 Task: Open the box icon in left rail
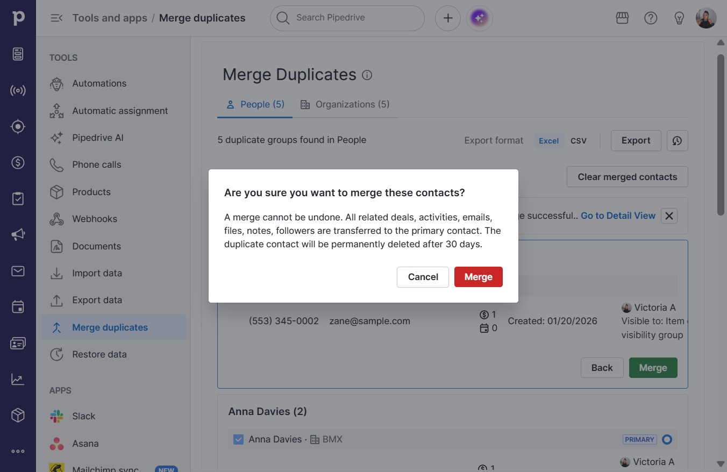(x=18, y=416)
